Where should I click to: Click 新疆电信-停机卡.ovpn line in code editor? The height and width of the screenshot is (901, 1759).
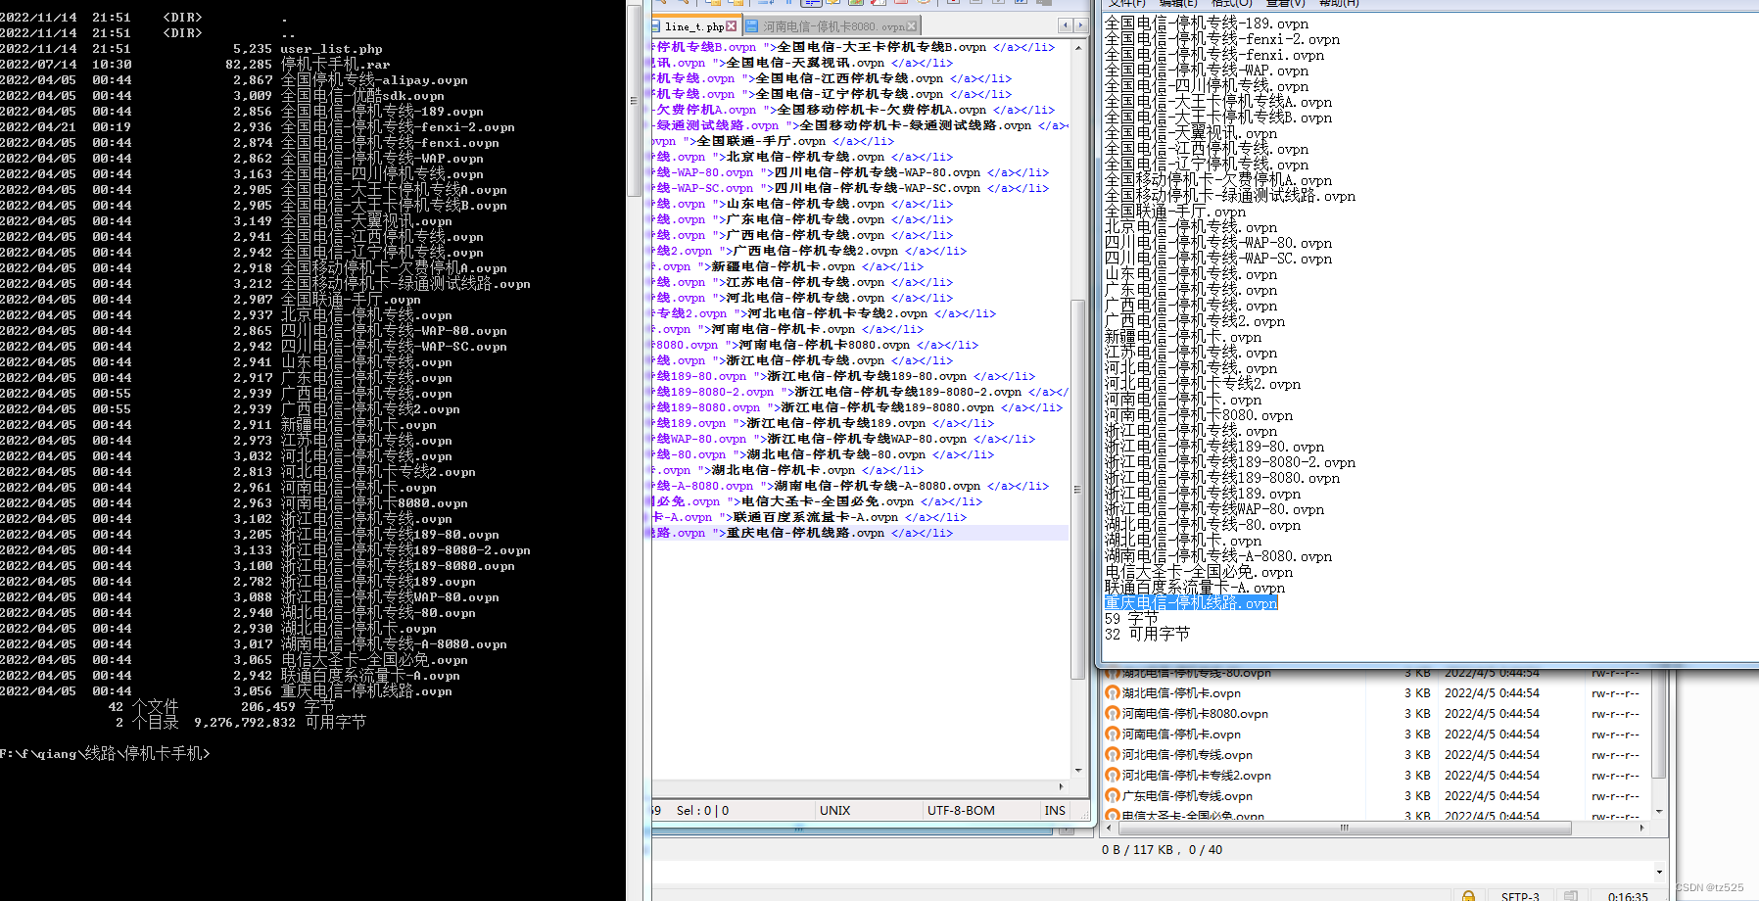(788, 266)
